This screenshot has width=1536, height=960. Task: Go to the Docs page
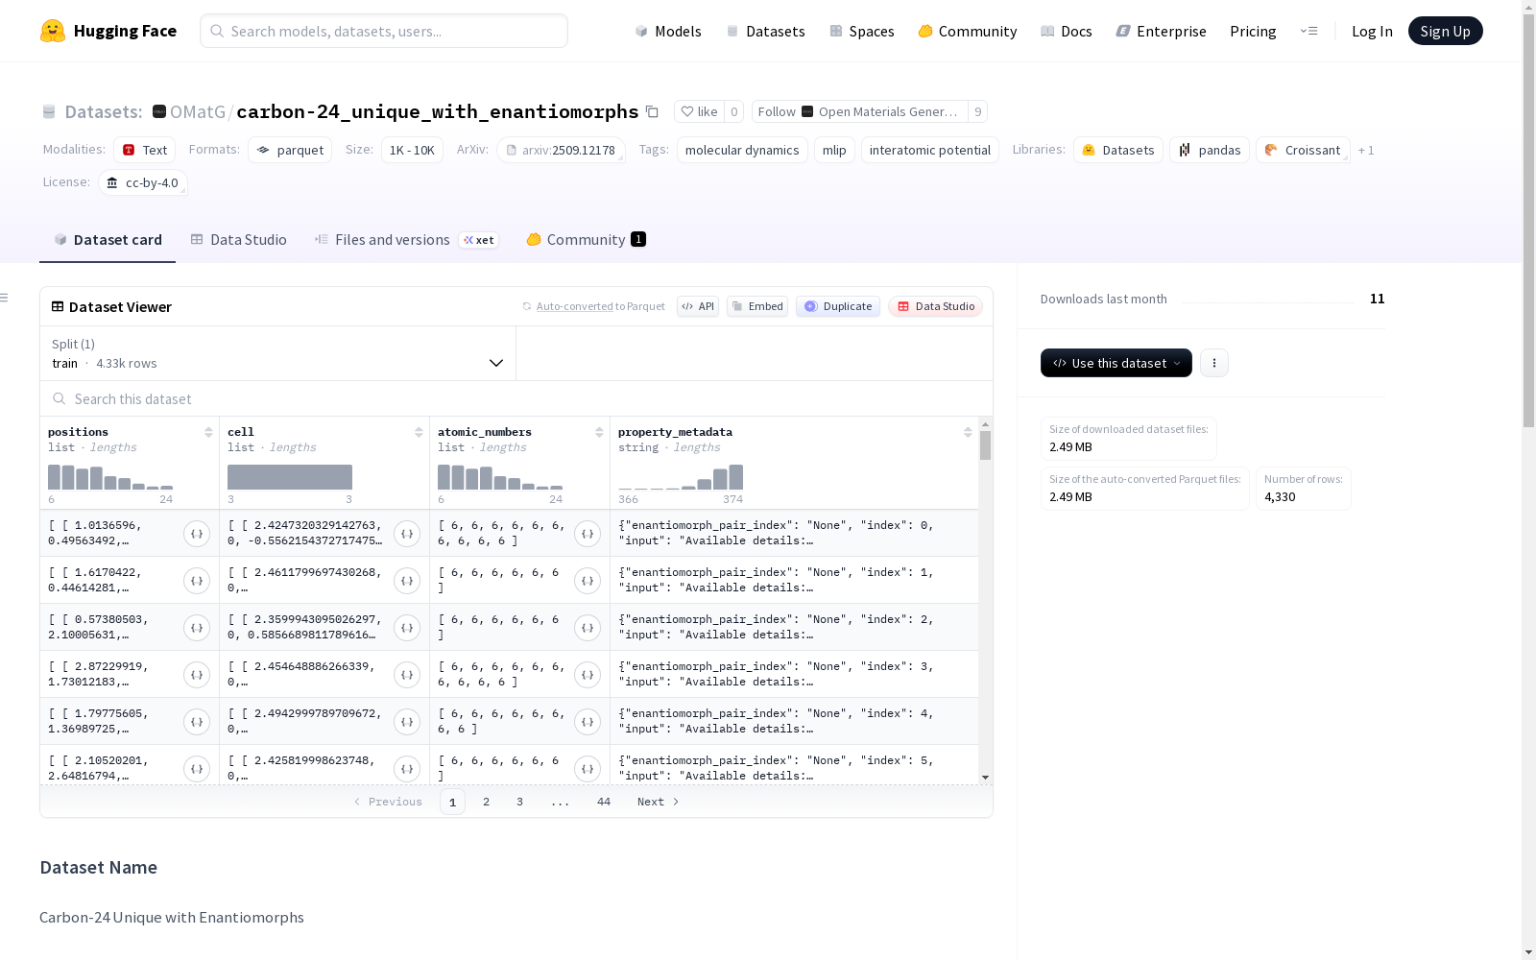pos(1067,31)
